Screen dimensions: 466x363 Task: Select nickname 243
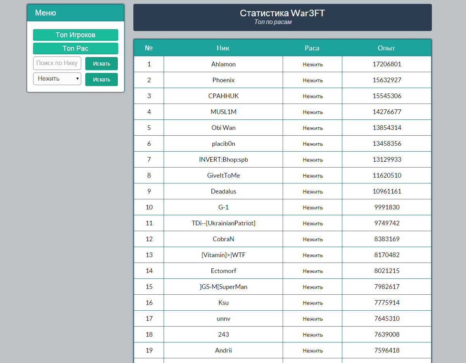[223, 335]
